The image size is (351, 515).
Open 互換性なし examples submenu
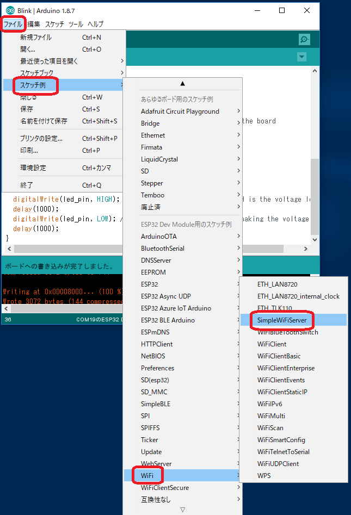point(183,500)
